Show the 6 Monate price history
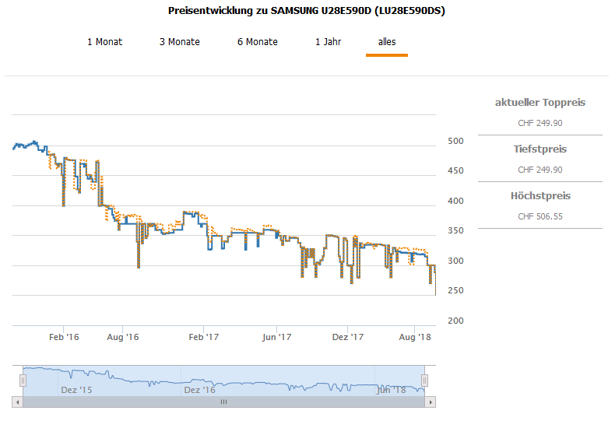The height and width of the screenshot is (421, 615). click(x=258, y=42)
